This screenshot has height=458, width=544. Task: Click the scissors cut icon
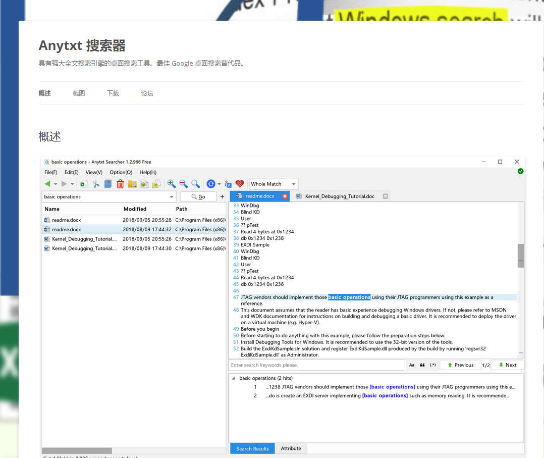(x=96, y=184)
